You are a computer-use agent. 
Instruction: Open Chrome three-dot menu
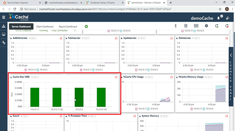coord(232,9)
